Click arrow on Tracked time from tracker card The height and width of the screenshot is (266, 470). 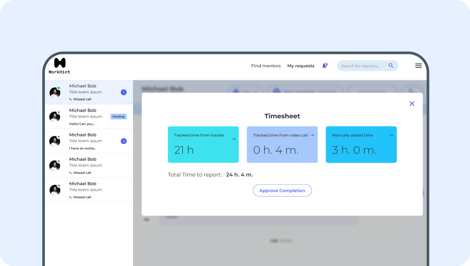point(233,139)
